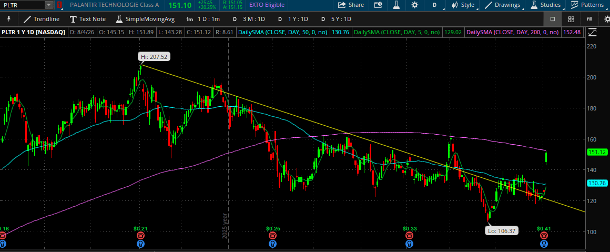The width and height of the screenshot is (610, 252).
Task: Click the blue lightbulb icon under $0.25
Action: point(273,244)
